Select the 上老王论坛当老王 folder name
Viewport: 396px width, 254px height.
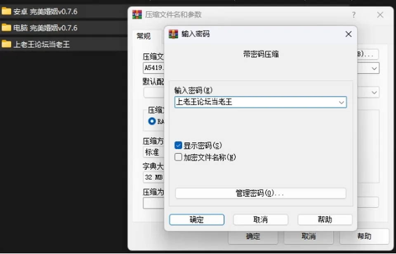[x=41, y=45]
